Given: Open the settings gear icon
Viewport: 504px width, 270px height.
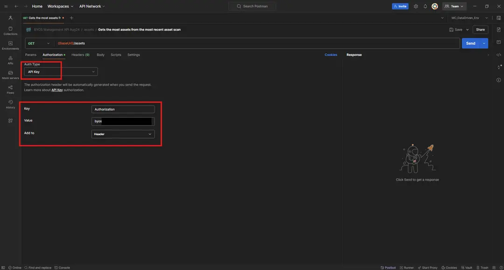Looking at the screenshot, I should [x=416, y=7].
